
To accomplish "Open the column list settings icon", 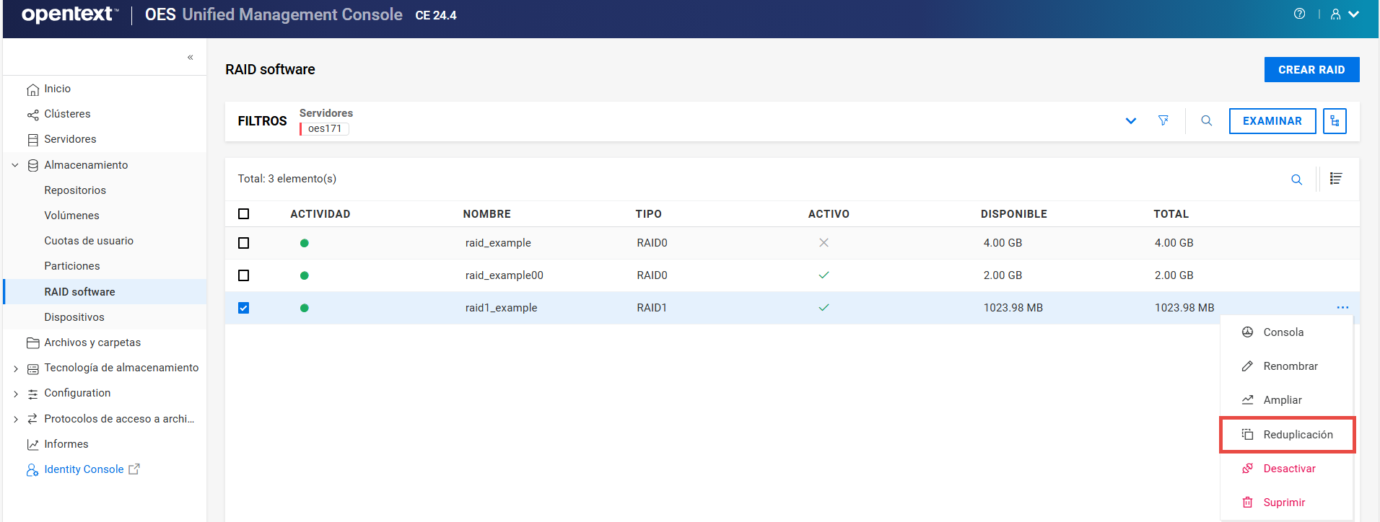I will click(1336, 179).
